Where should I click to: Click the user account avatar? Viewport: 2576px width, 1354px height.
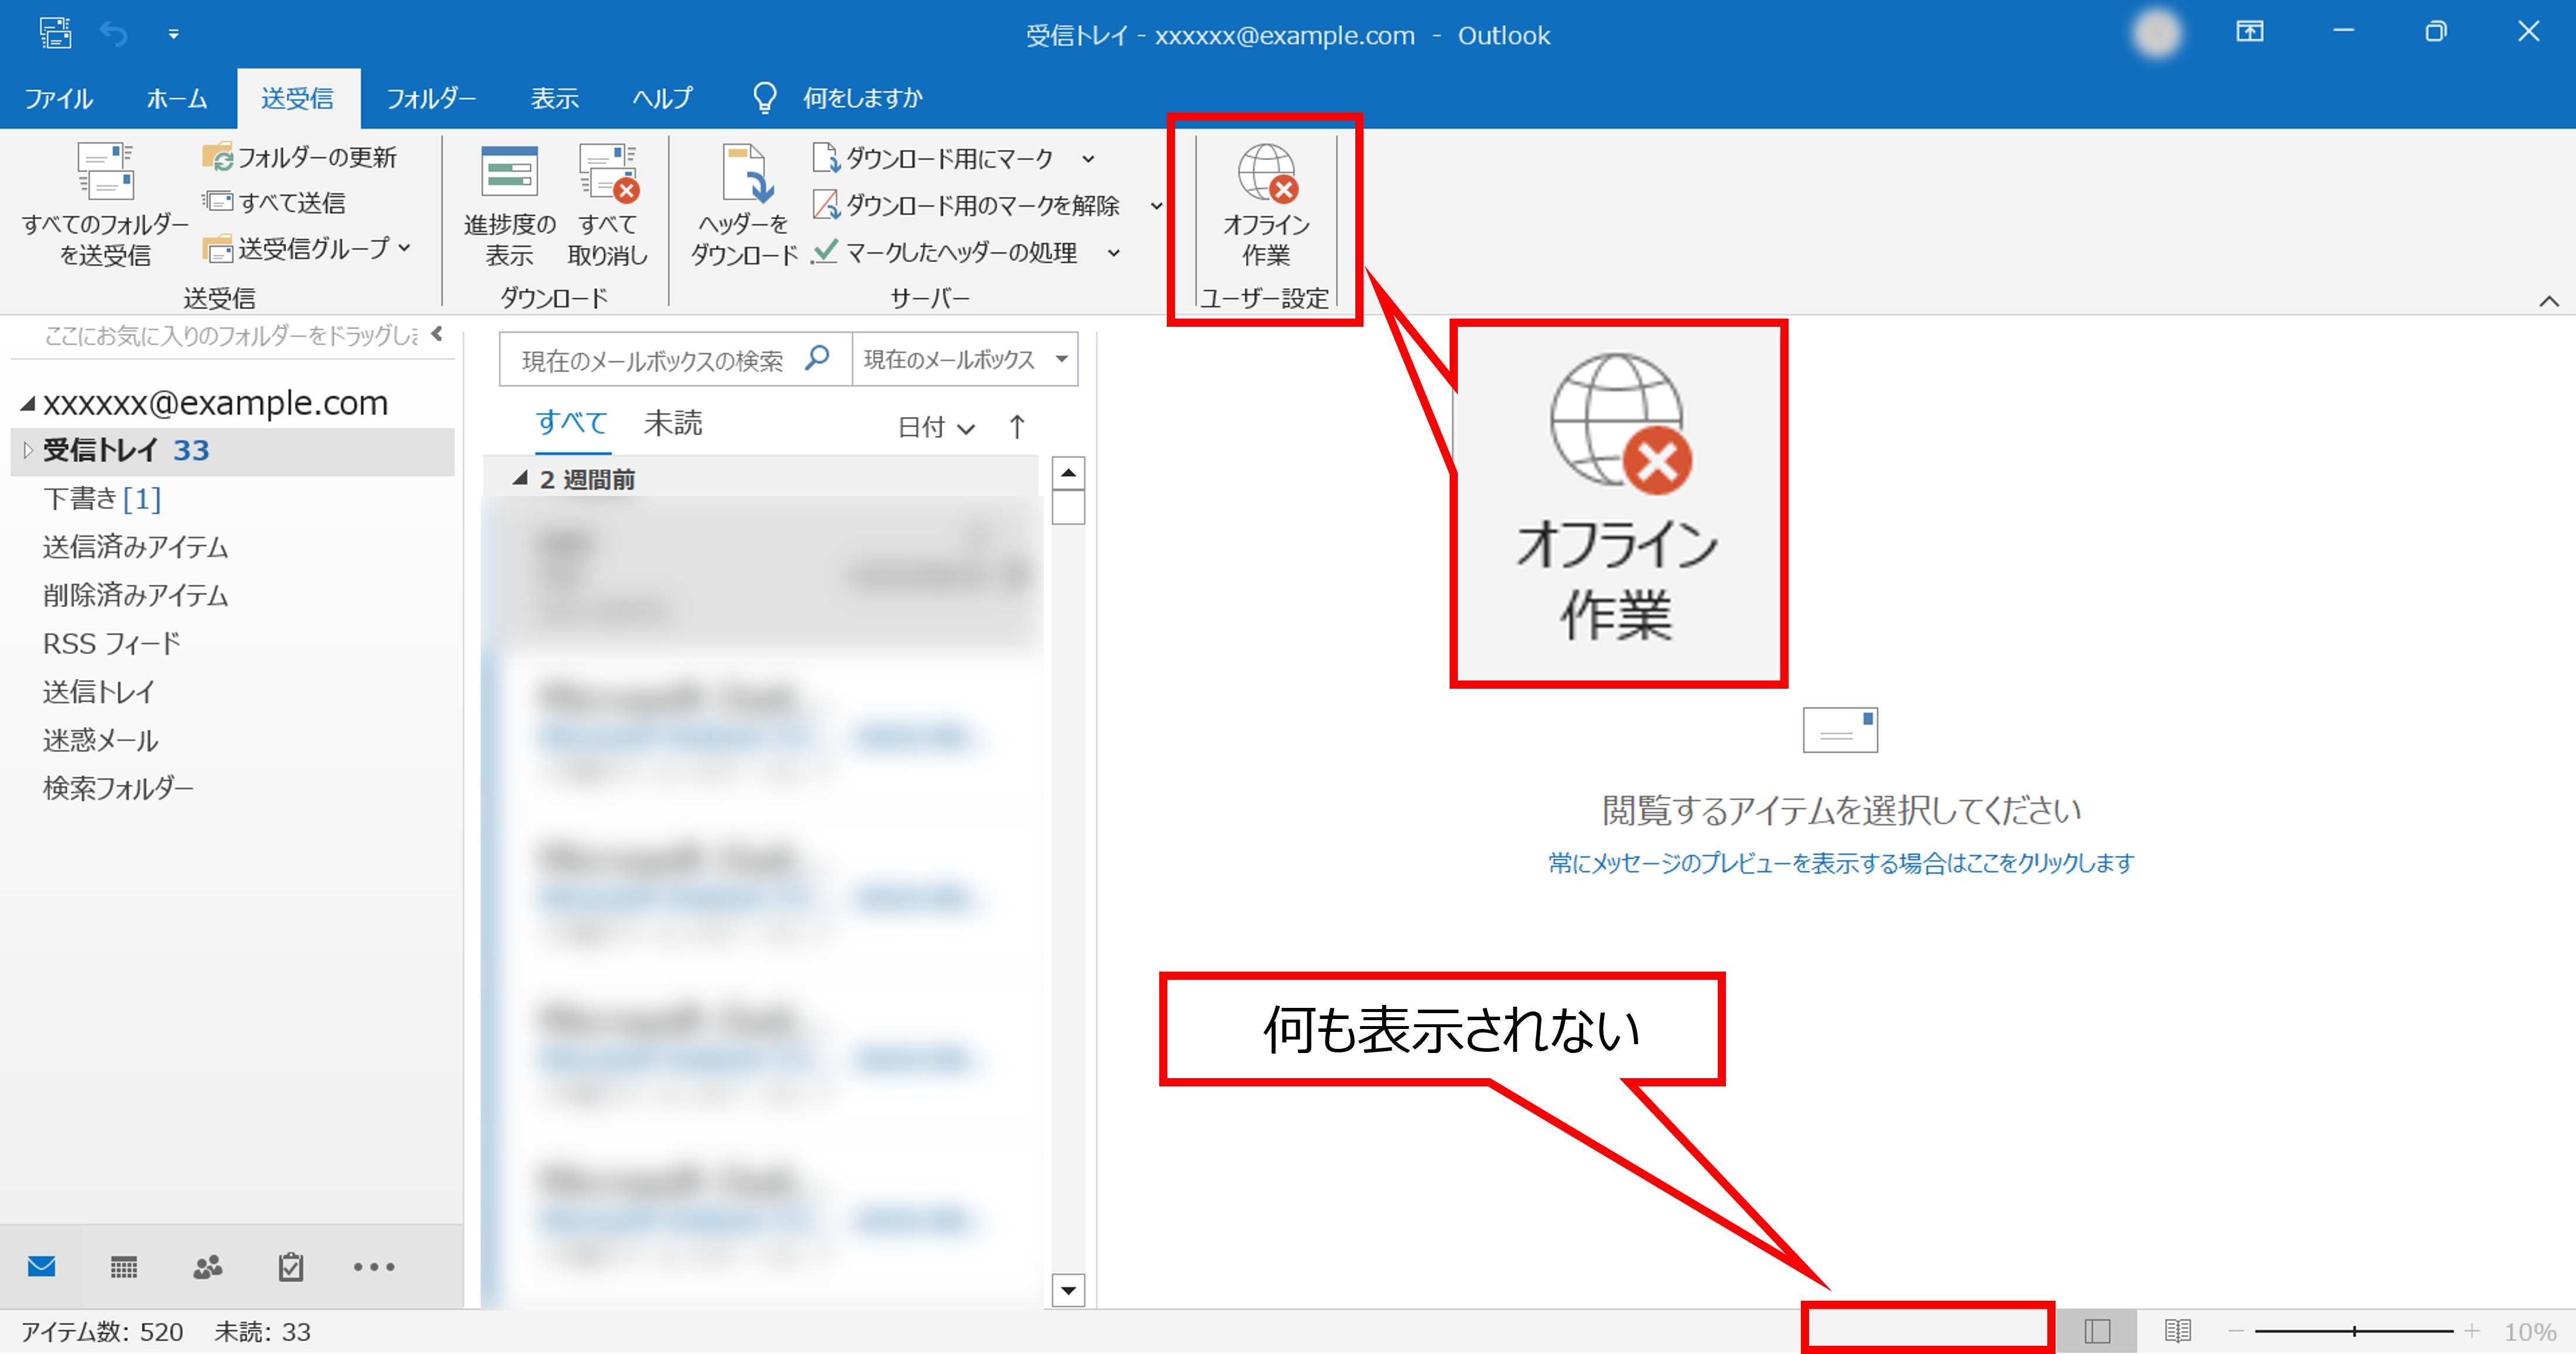coord(2157,33)
